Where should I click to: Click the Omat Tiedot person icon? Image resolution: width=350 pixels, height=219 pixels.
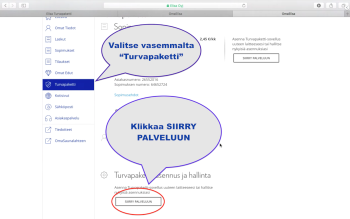click(x=48, y=27)
